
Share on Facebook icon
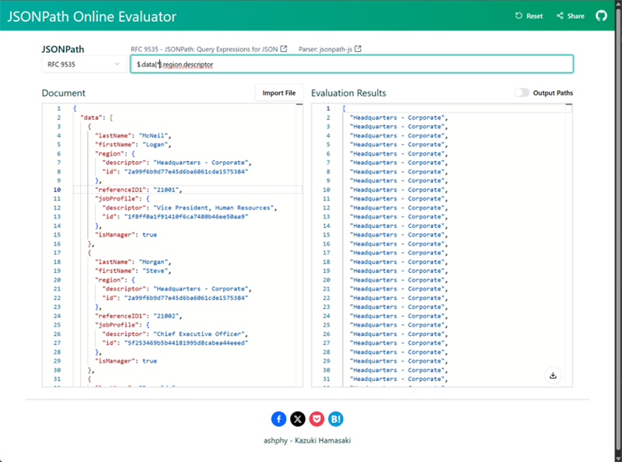tap(279, 419)
